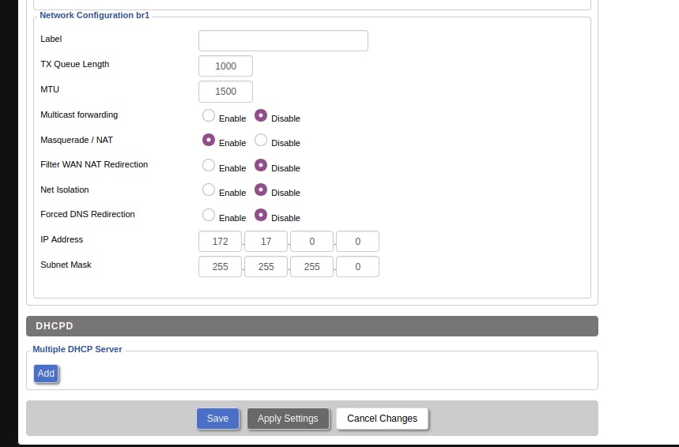
Task: Edit the TX Queue Length field
Action: point(225,66)
